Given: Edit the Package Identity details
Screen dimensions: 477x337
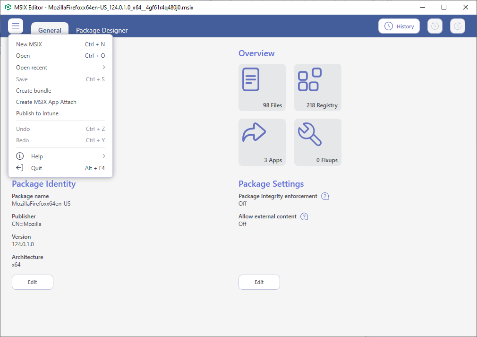Looking at the screenshot, I should (33, 282).
